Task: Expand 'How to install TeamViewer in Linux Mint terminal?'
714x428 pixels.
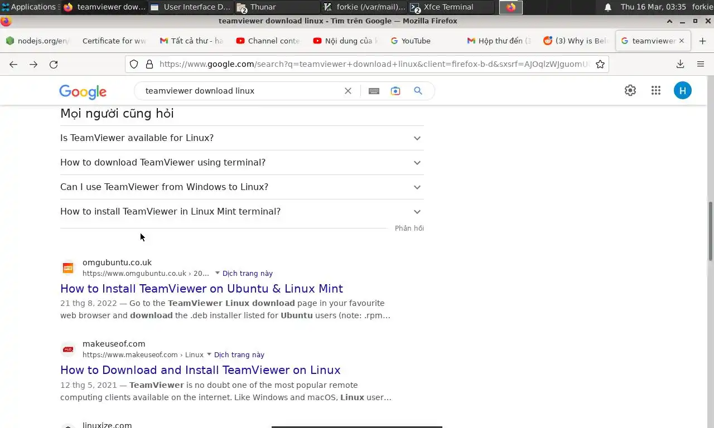Action: (242, 212)
